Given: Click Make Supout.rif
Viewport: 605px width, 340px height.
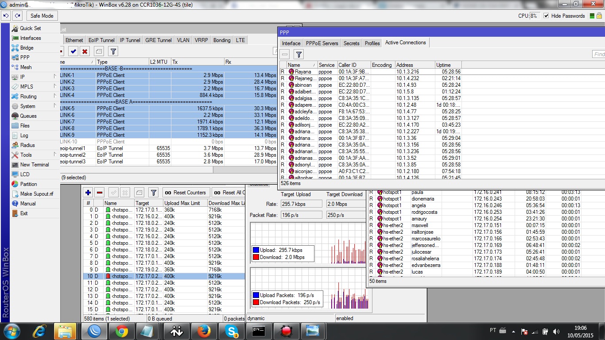Looking at the screenshot, I should click(x=36, y=194).
